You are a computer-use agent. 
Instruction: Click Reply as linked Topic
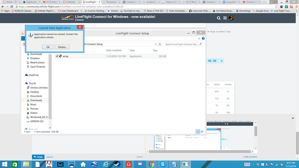pyautogui.click(x=219, y=32)
